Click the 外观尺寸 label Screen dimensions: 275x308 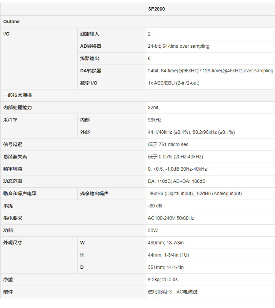tap(13, 243)
